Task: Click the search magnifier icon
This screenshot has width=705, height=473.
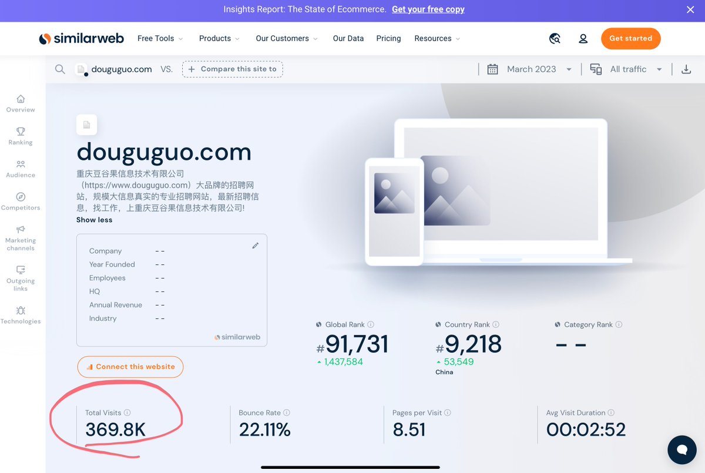Action: point(60,69)
